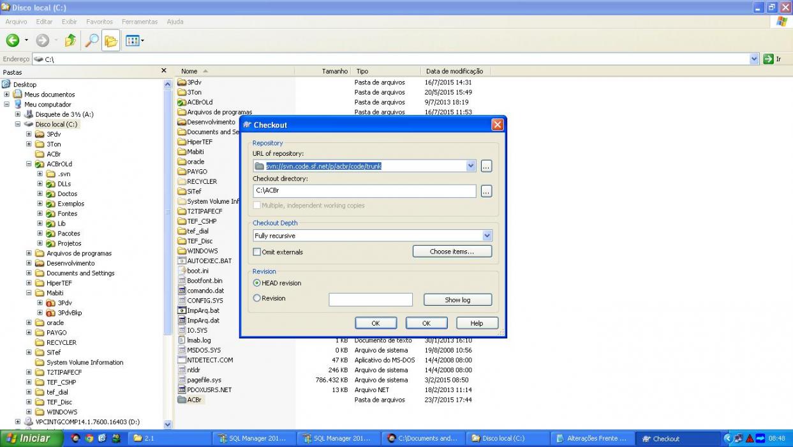Select the HEAD revision radio button
The height and width of the screenshot is (447, 793).
[x=257, y=283]
